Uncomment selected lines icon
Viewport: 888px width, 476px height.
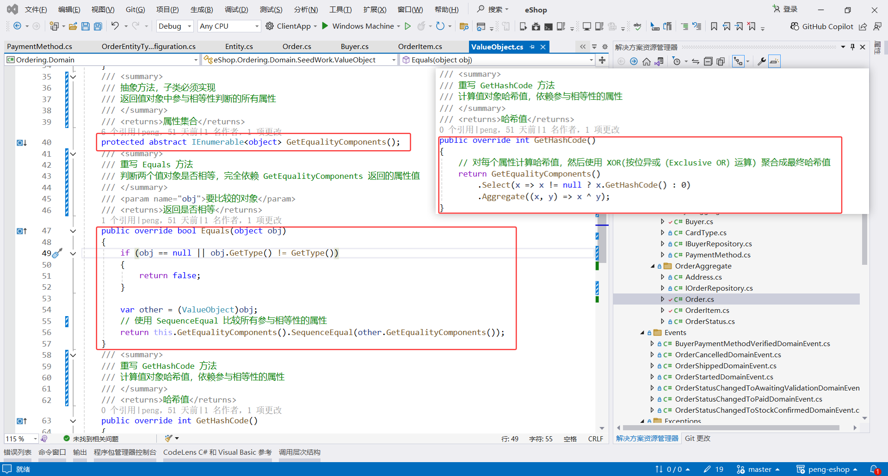point(697,26)
